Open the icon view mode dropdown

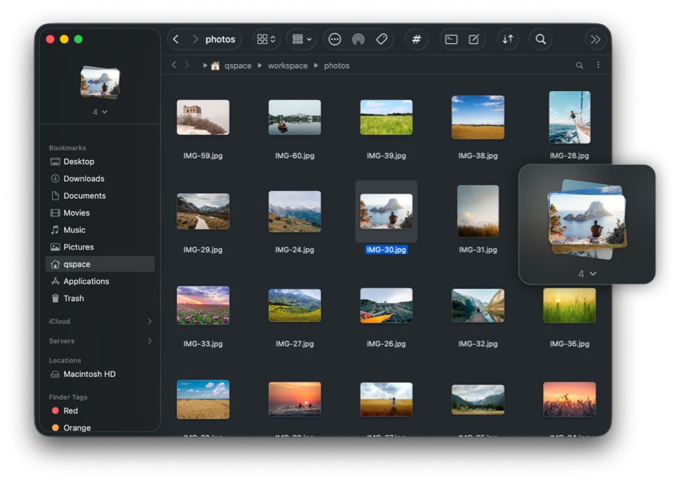click(x=266, y=40)
